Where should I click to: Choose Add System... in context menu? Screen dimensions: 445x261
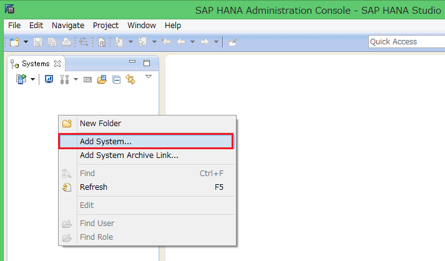146,142
